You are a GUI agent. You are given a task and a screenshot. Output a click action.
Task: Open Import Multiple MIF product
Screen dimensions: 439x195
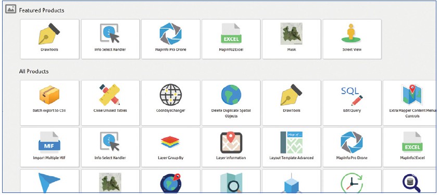(49, 147)
